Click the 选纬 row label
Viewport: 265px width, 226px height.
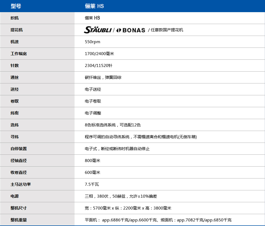(x=15, y=125)
